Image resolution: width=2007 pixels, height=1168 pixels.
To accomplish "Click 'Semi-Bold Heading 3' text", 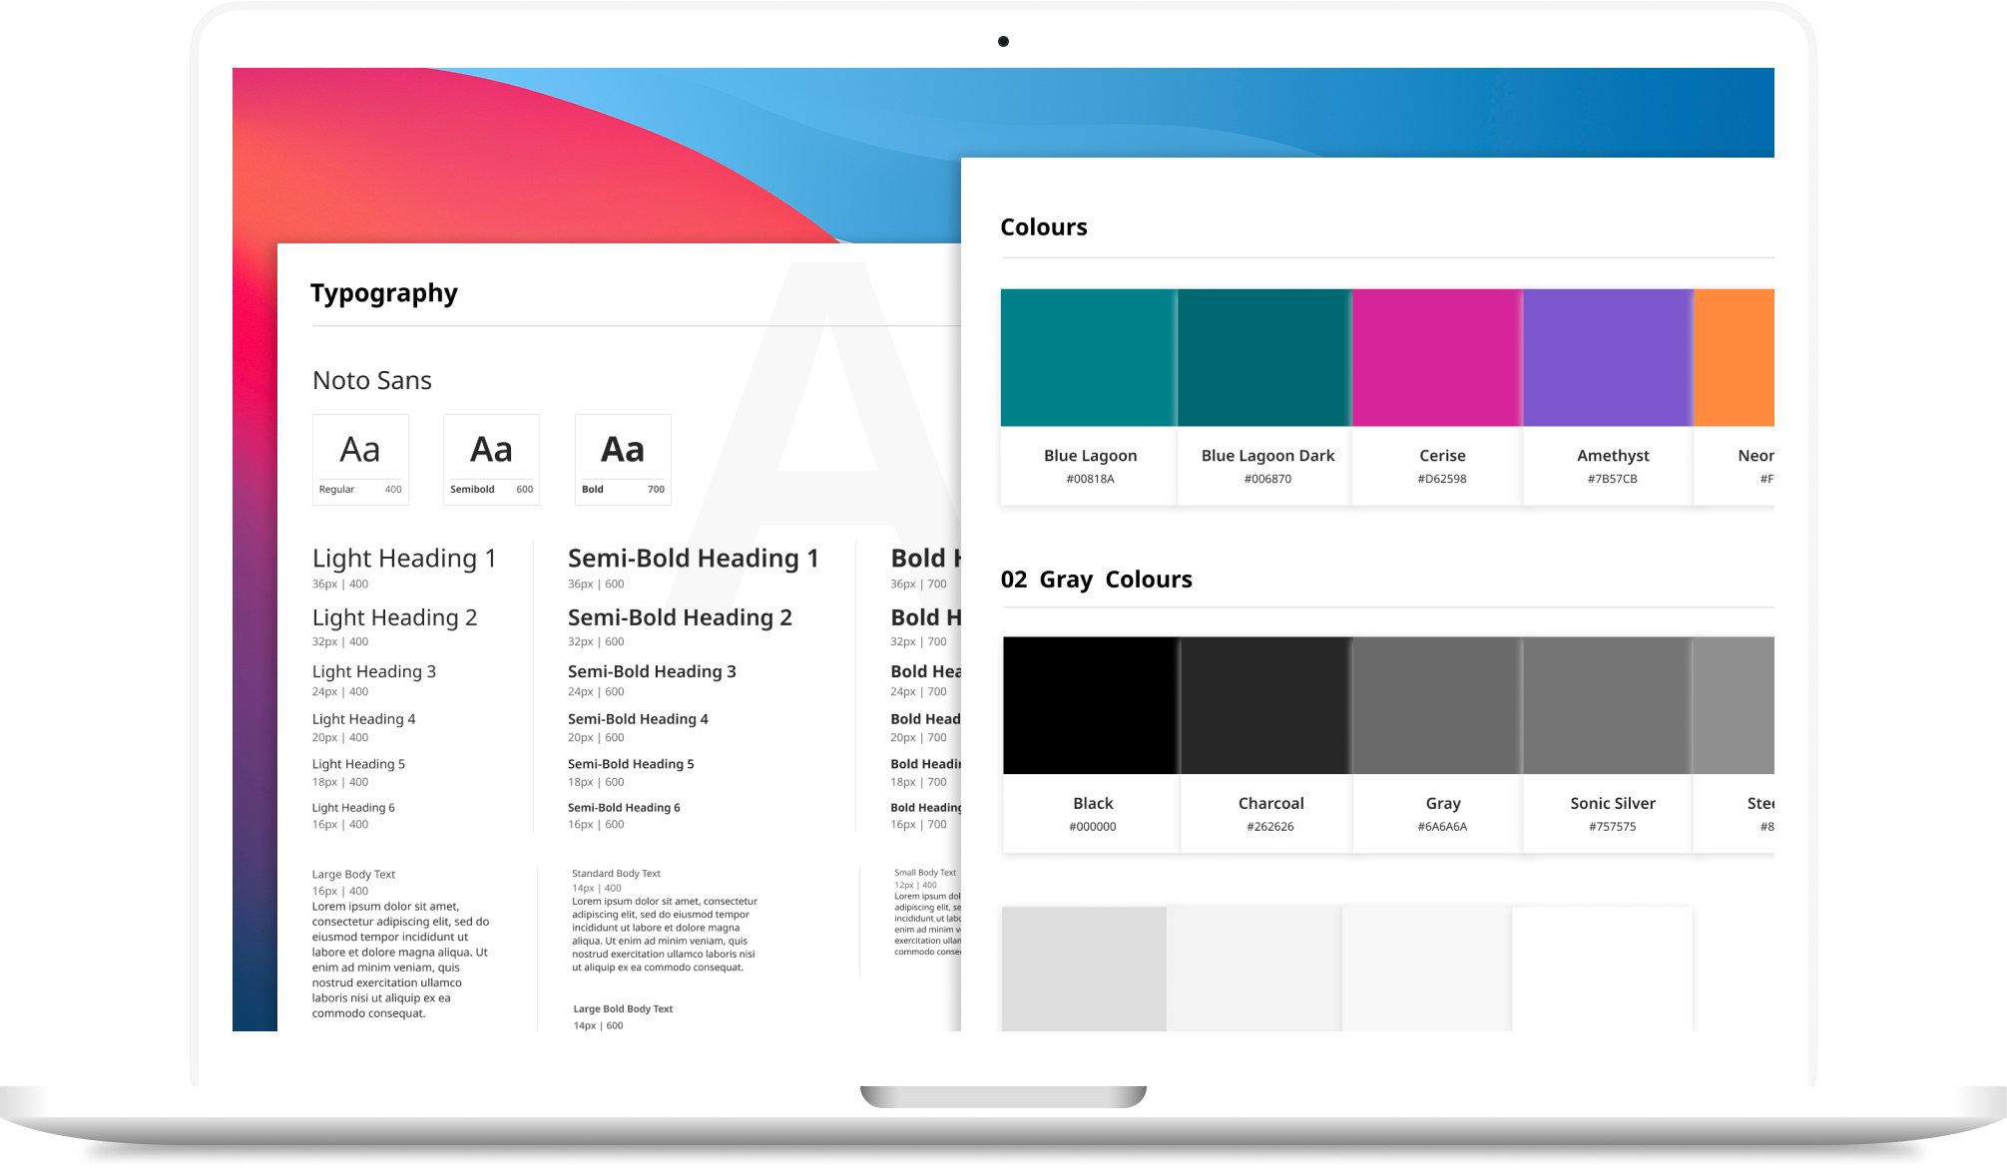I will coord(652,671).
